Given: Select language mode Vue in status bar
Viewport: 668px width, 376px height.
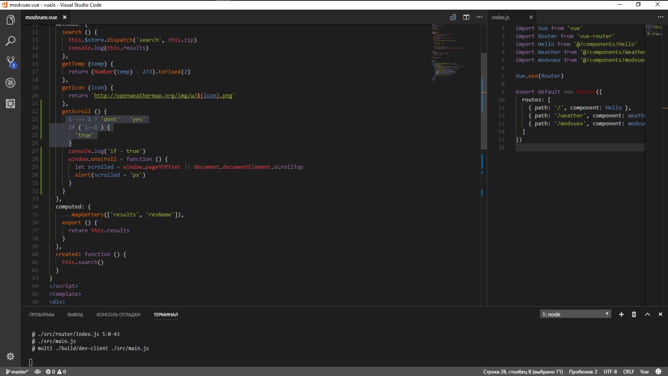Looking at the screenshot, I should pos(645,371).
